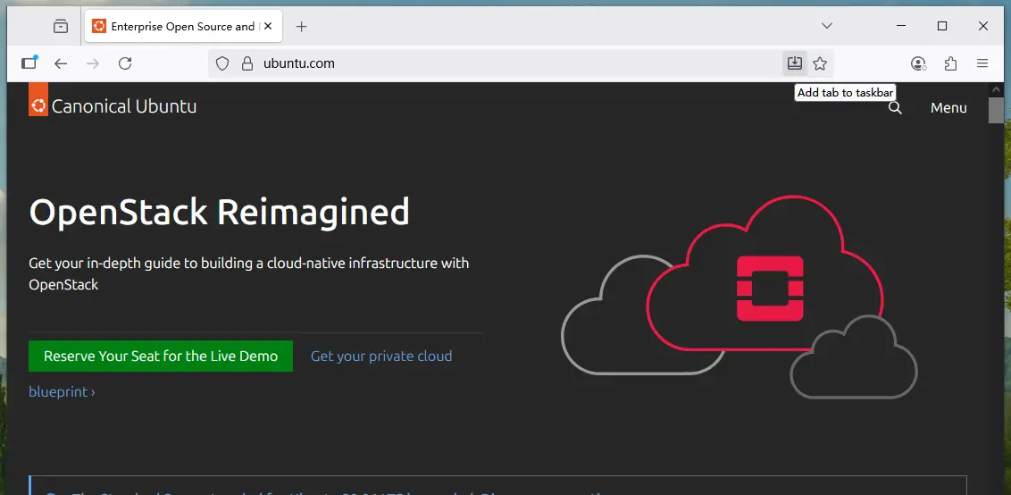Open a new tab with the plus button

301,27
